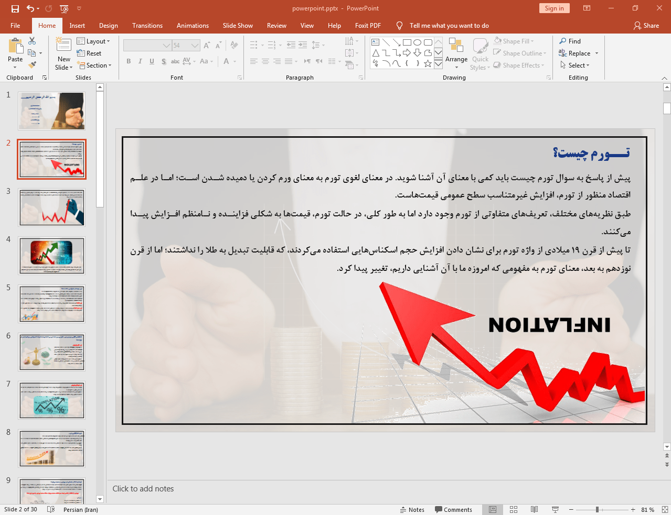Toggle Underline formatting

tap(152, 61)
